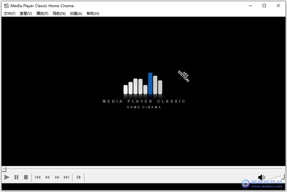287x192 pixels.
Task: Open the 查看(V) menu
Action: (x=26, y=13)
